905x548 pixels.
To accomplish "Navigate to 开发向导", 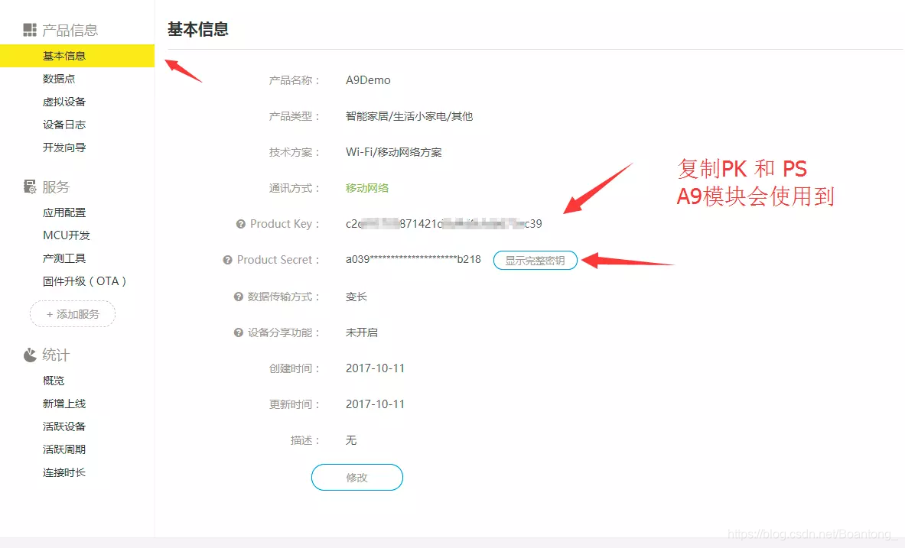I will (x=63, y=148).
